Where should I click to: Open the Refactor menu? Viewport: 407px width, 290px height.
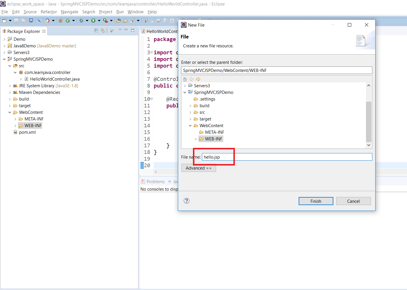[x=49, y=12]
